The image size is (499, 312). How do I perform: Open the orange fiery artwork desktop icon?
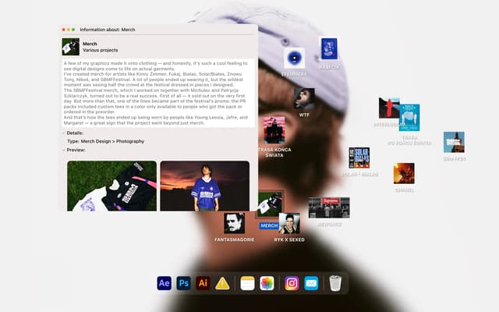404,173
